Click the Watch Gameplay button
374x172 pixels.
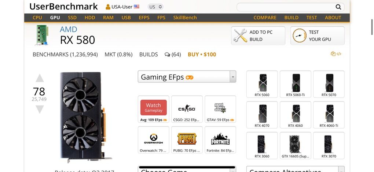tap(153, 107)
